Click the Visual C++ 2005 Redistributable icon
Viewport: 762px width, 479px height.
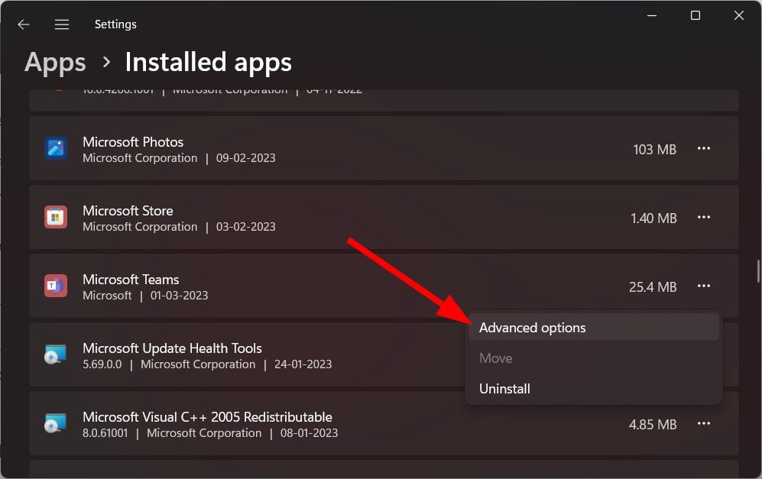[55, 424]
